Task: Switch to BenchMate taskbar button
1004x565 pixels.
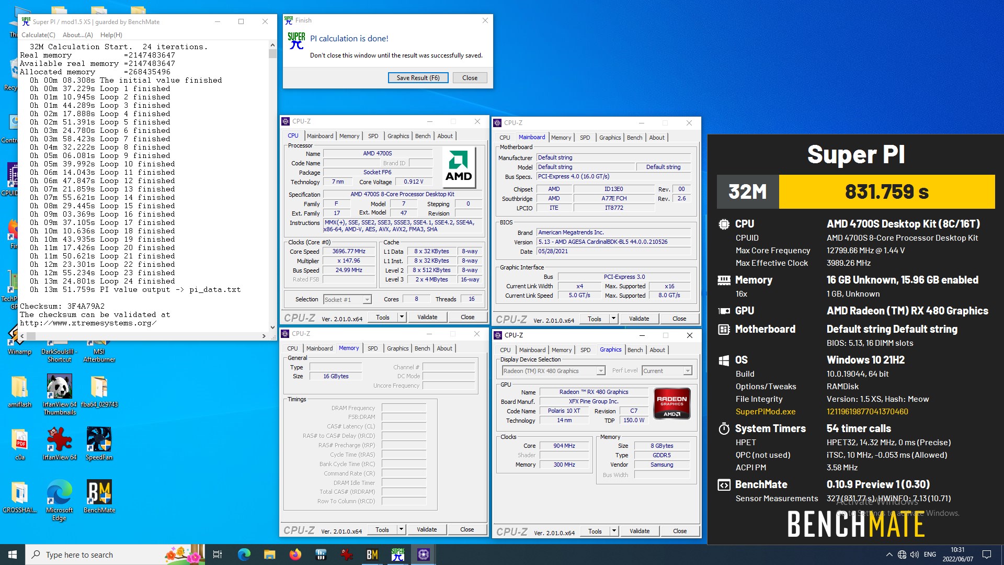Action: click(x=372, y=555)
